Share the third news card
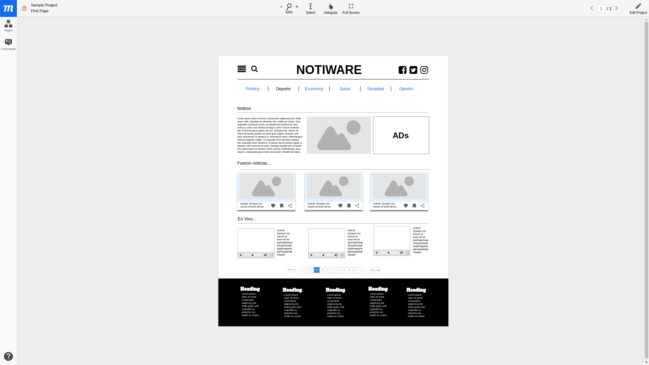The height and width of the screenshot is (365, 649). (423, 206)
